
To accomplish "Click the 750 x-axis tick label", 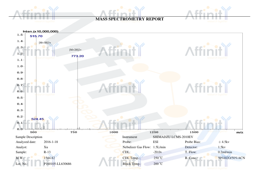I will tap(74, 132).
